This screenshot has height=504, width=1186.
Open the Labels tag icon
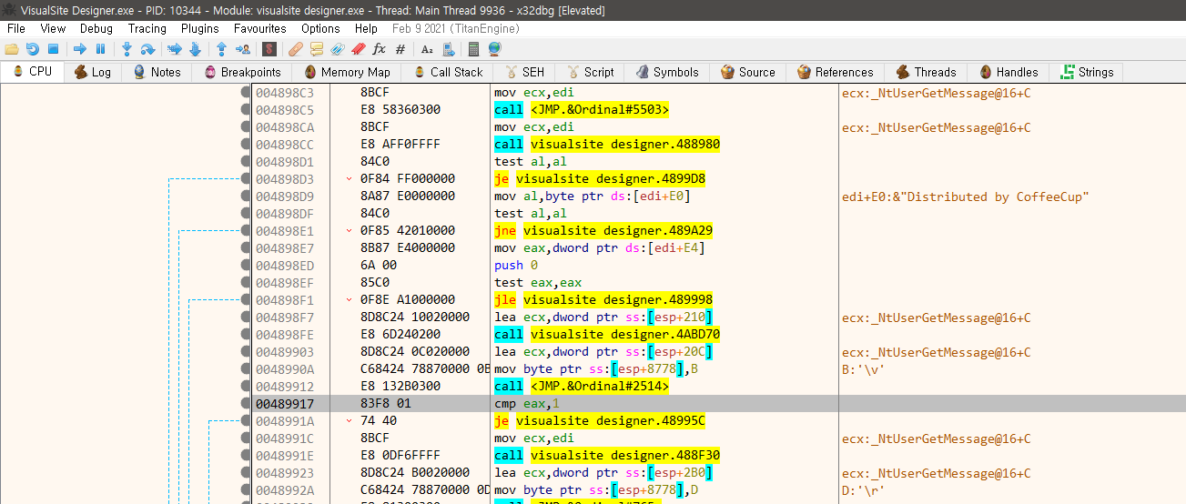pyautogui.click(x=338, y=49)
